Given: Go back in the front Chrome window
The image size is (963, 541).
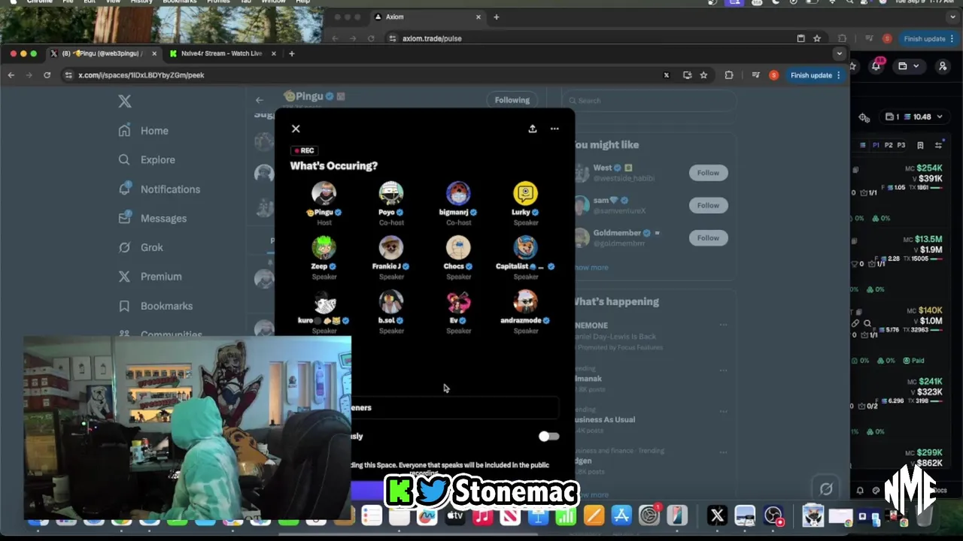Looking at the screenshot, I should pos(11,75).
